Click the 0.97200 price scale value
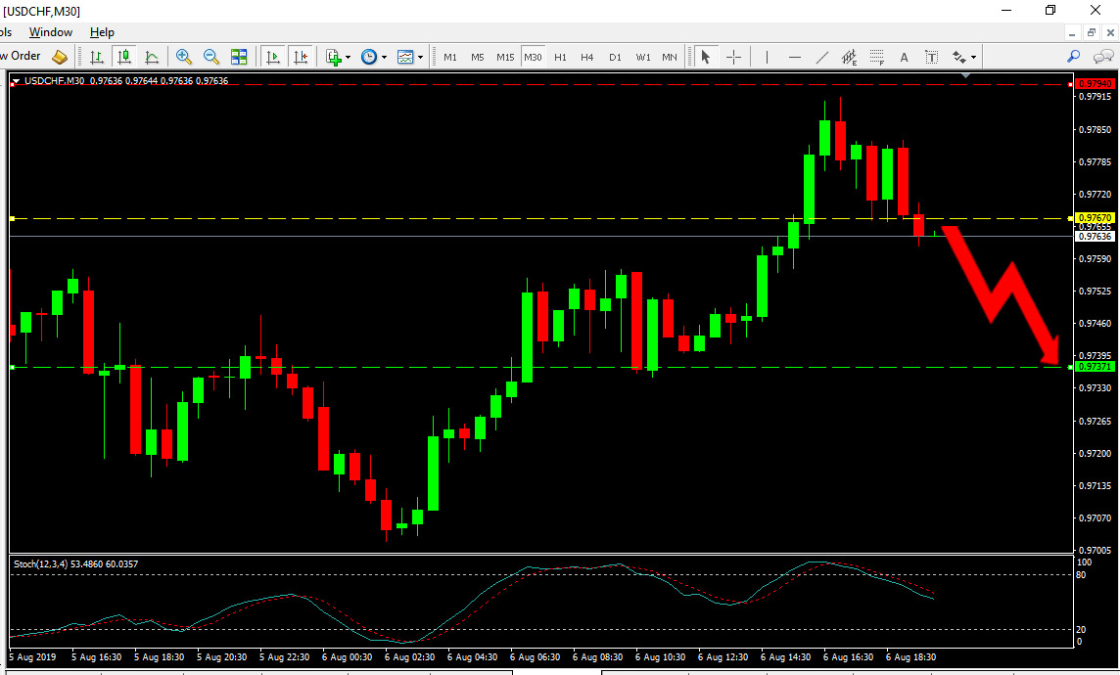Screen dimensions: 1120x675 (1095, 454)
